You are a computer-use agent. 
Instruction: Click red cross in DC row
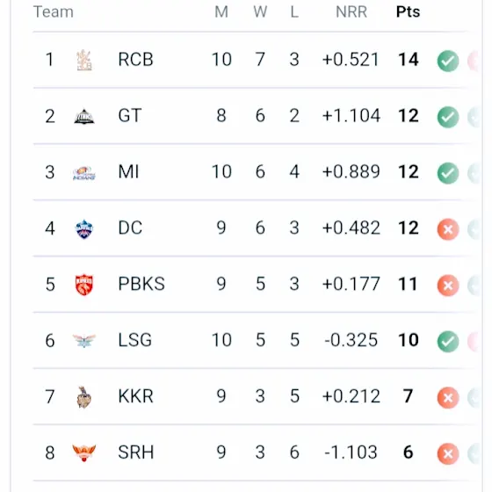pyautogui.click(x=448, y=229)
